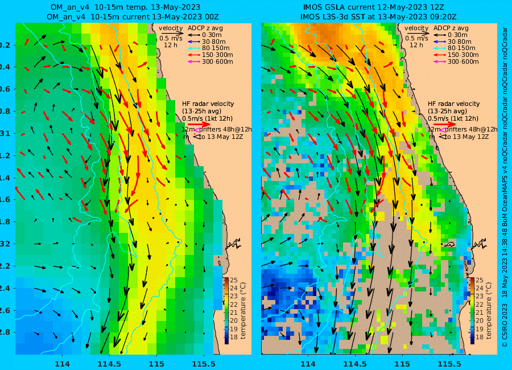512x370 pixels.
Task: Click the 20 tick on IMOS color bar
Action: click(x=480, y=320)
